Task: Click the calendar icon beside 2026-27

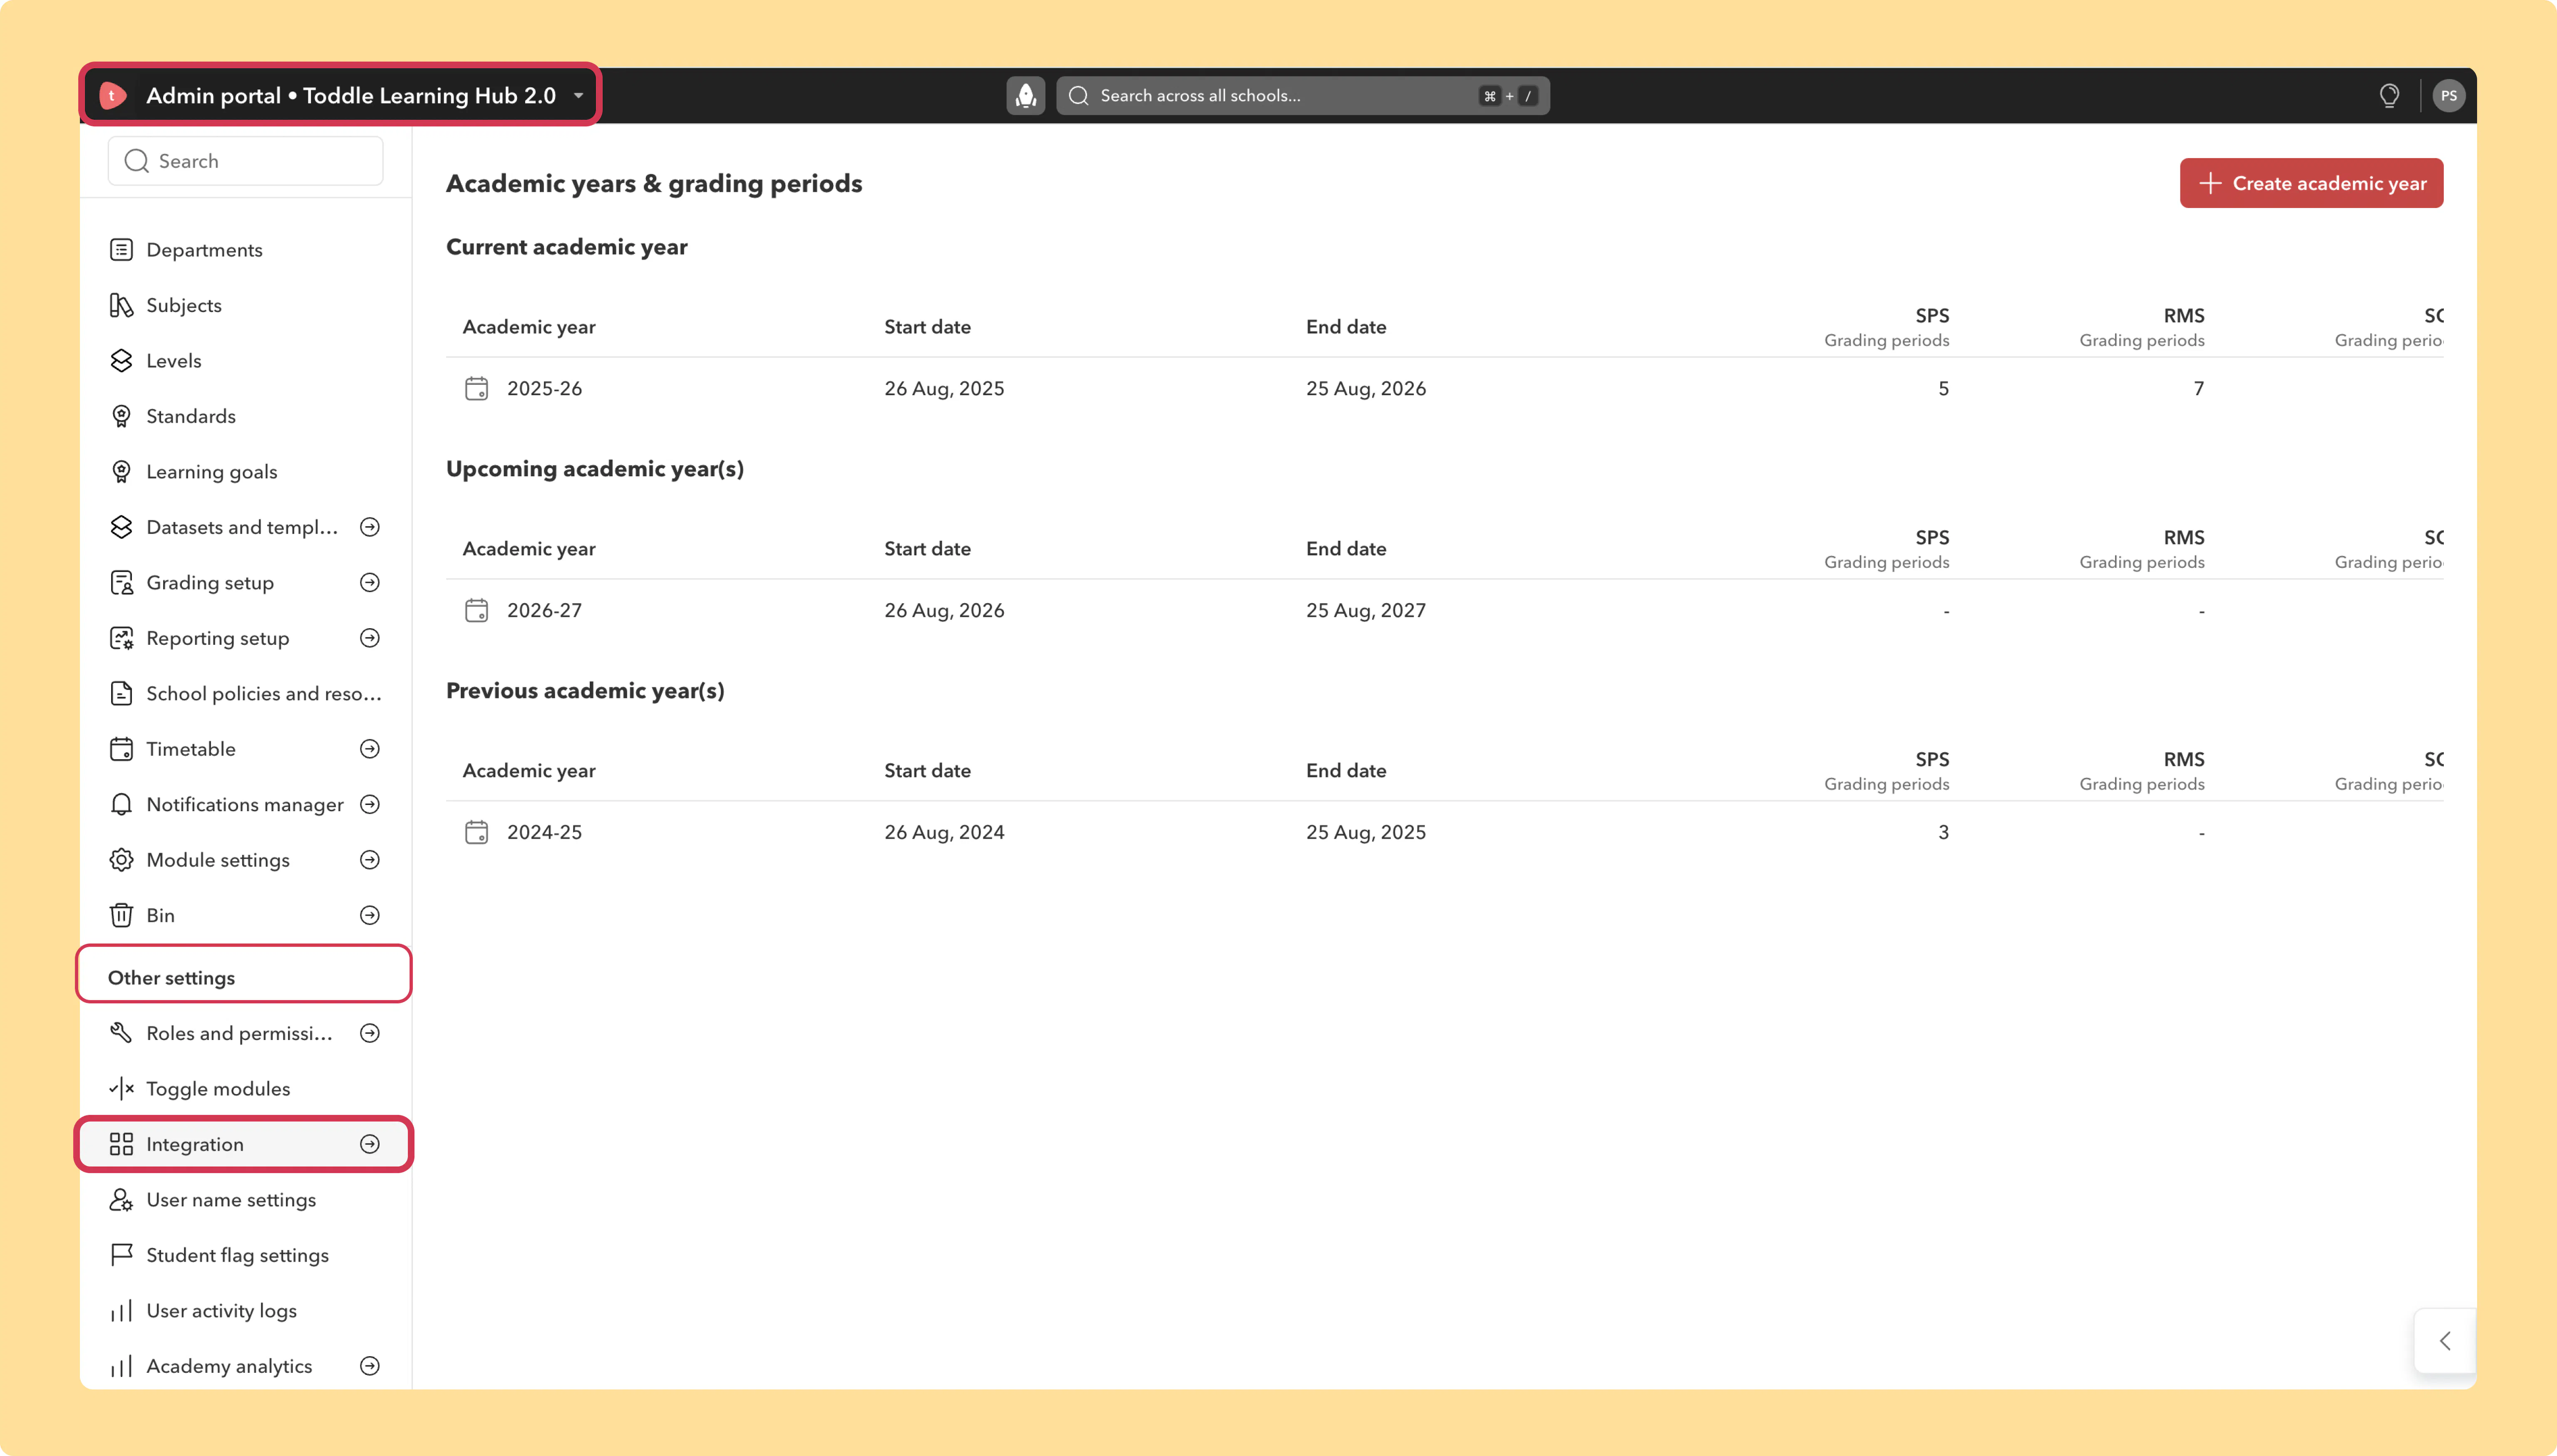Action: (x=476, y=610)
